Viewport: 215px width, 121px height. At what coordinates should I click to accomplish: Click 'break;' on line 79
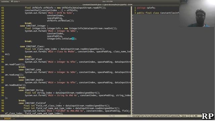coord(28,57)
